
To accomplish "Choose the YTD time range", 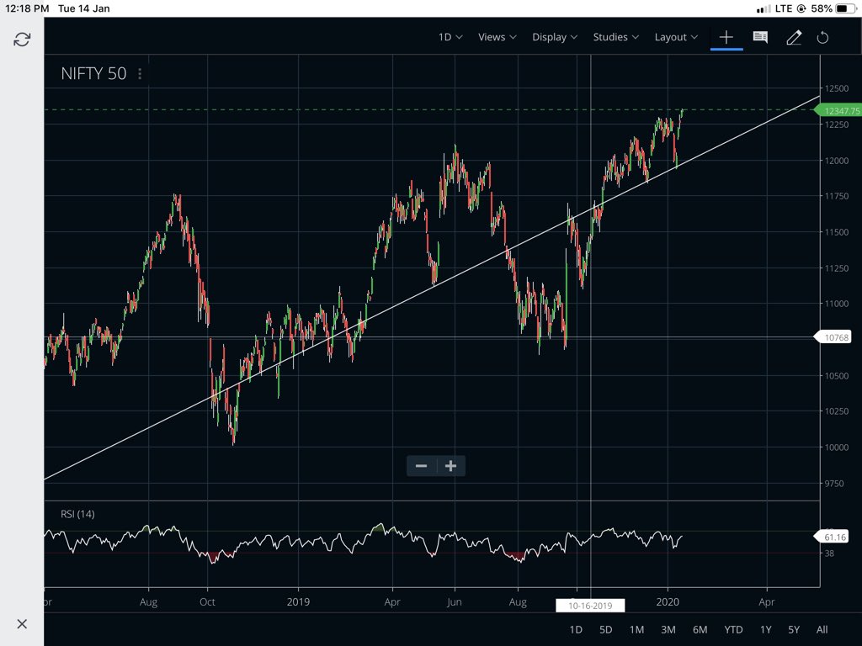I will [733, 629].
